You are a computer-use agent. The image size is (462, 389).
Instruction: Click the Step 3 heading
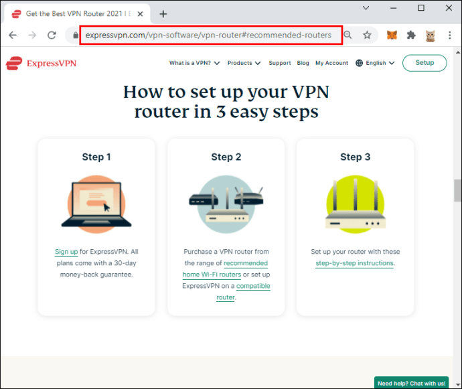click(356, 157)
